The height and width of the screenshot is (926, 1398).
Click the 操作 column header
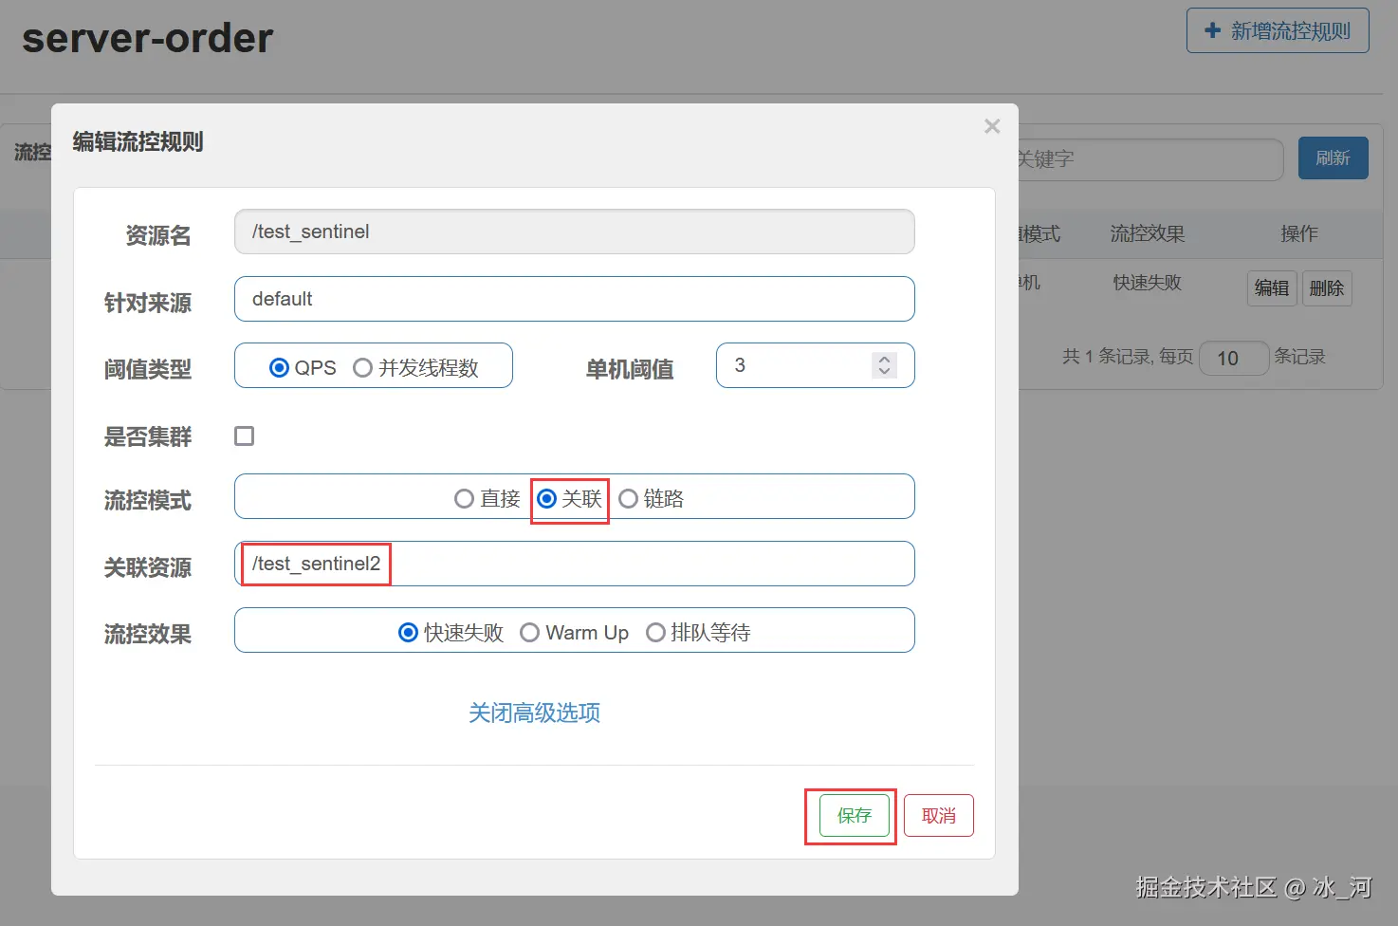pyautogui.click(x=1299, y=233)
